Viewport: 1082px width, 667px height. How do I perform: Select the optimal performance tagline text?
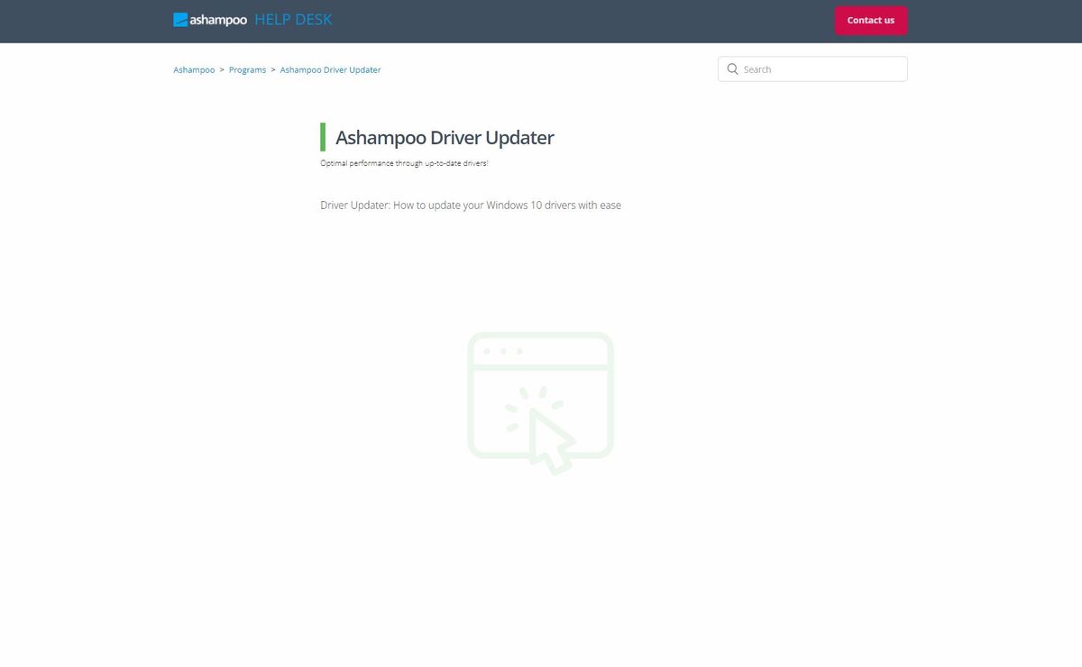click(x=404, y=163)
